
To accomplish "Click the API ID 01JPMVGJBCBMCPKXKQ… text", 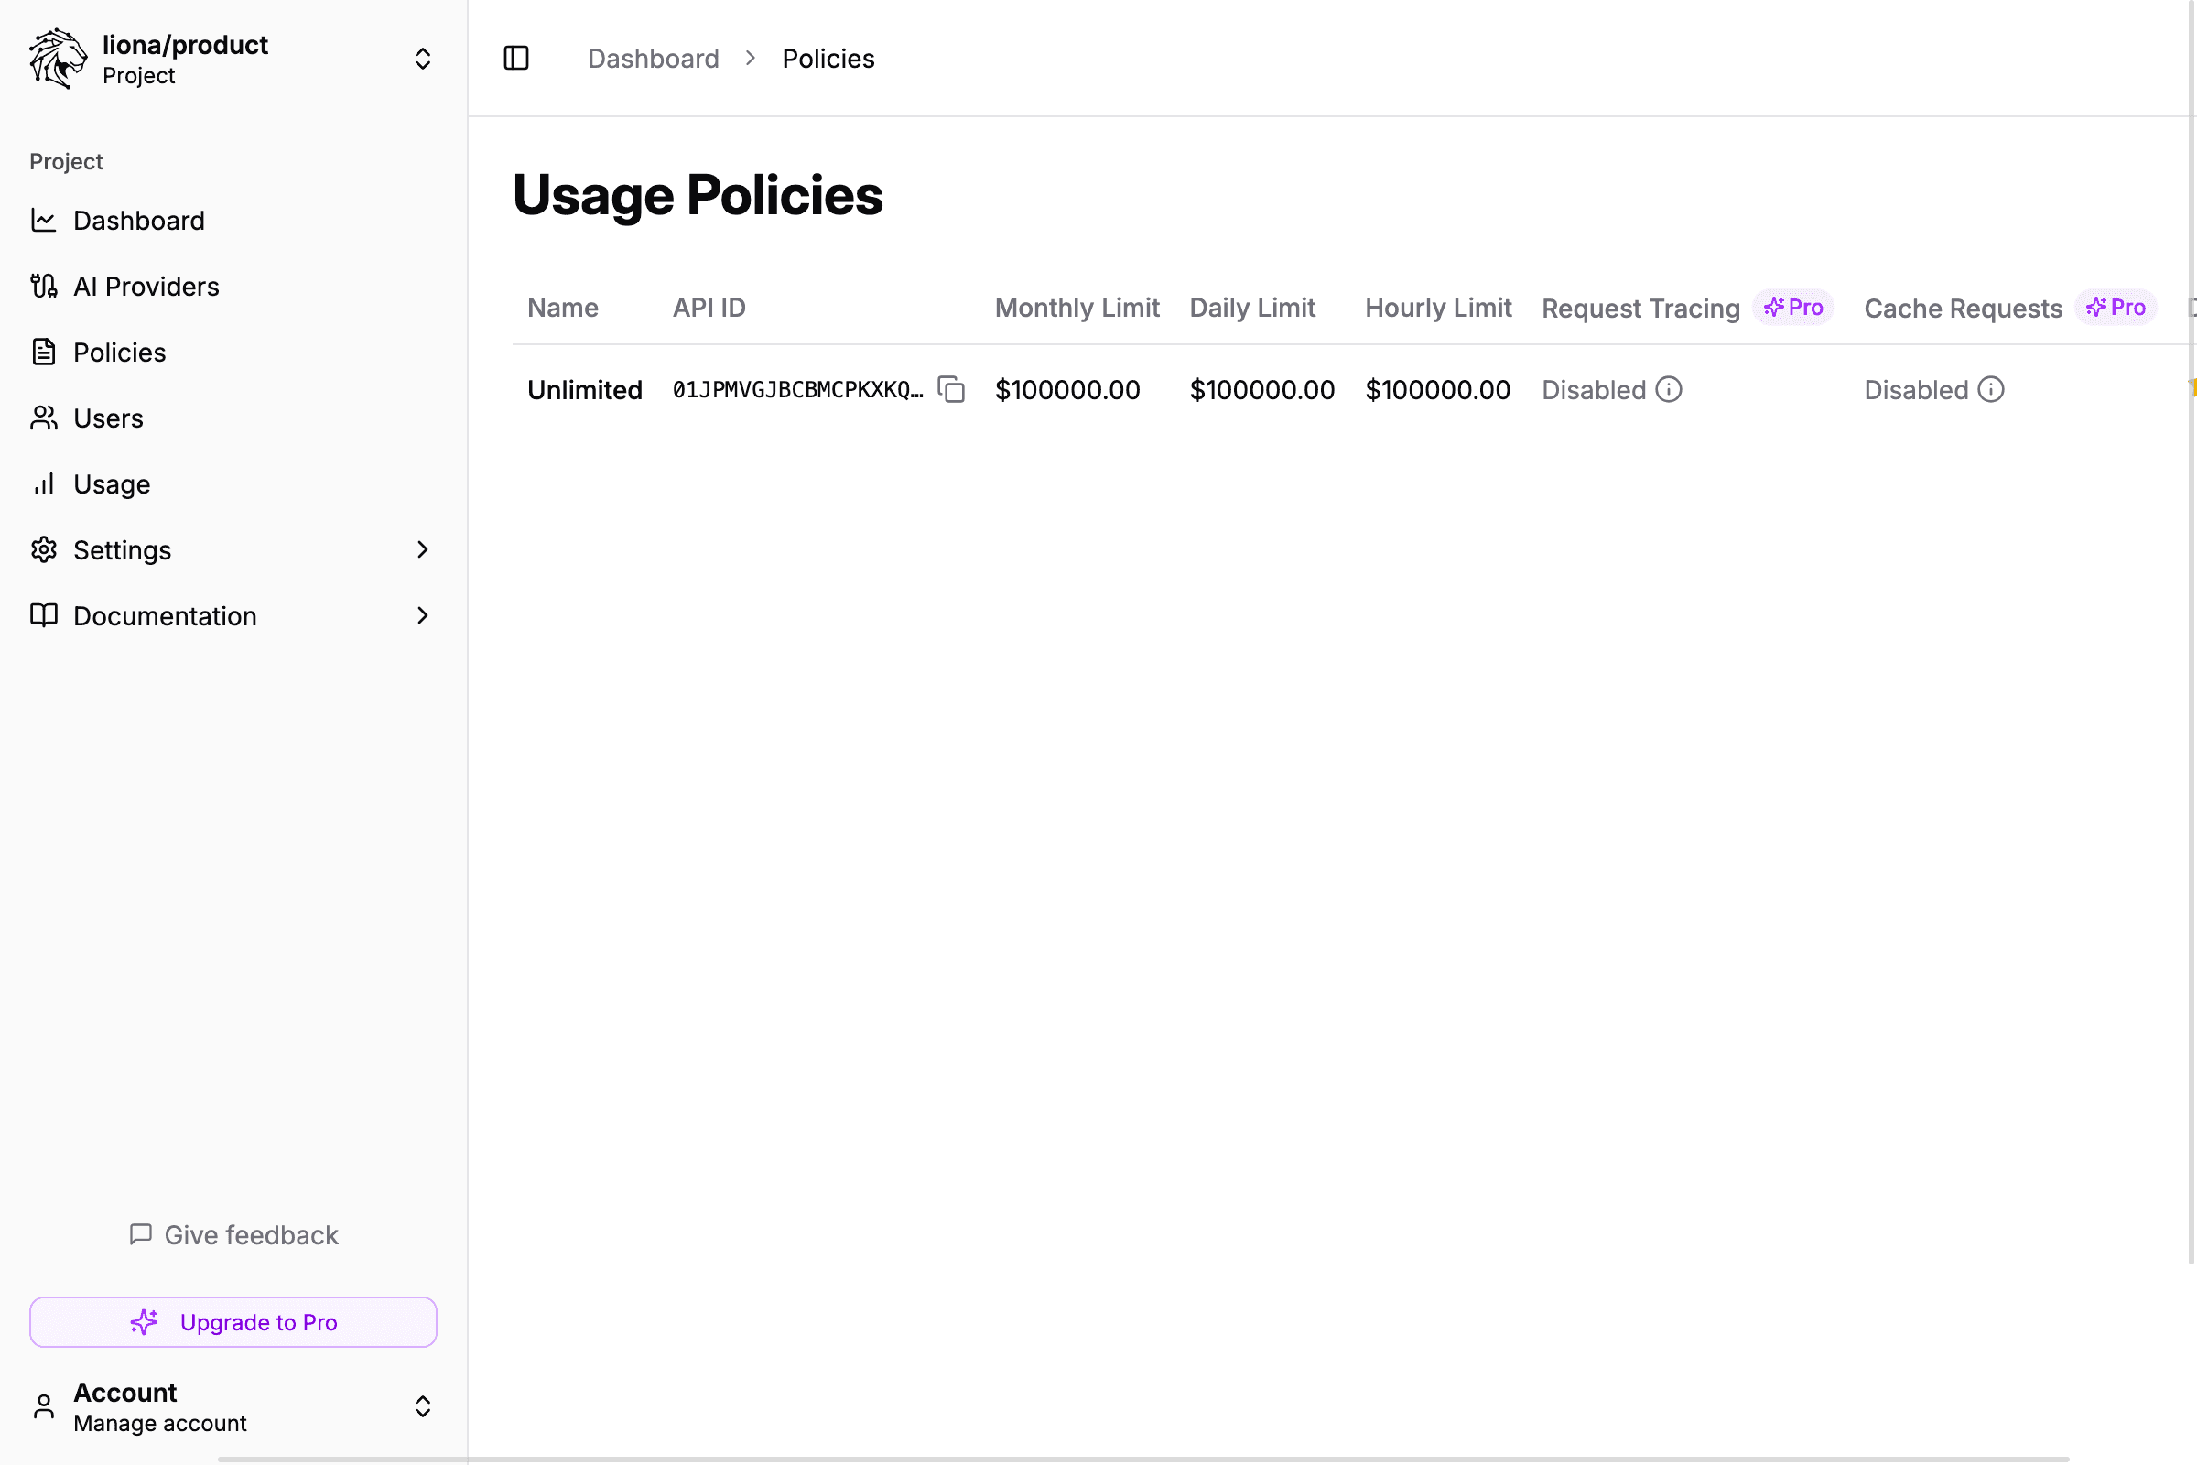I will tap(797, 390).
